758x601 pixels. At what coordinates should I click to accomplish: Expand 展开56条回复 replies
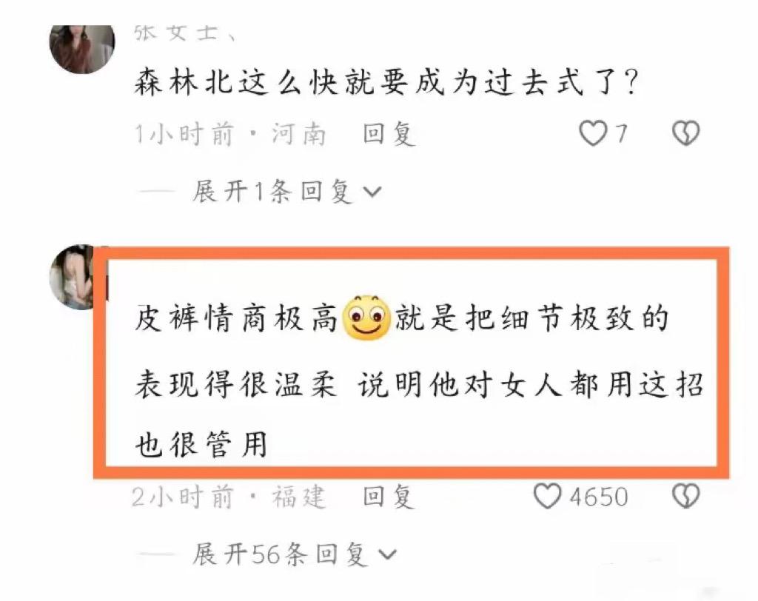294,554
